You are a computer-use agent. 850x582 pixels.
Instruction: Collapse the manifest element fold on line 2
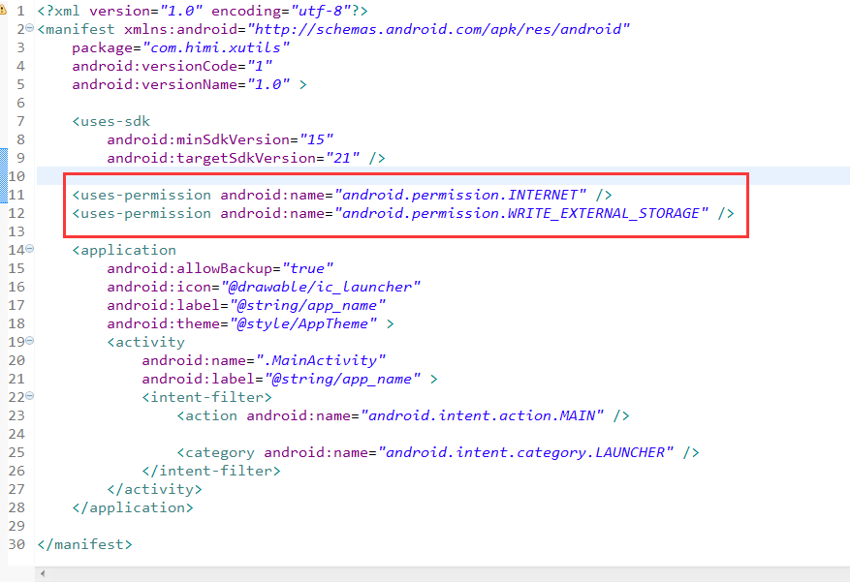click(30, 28)
